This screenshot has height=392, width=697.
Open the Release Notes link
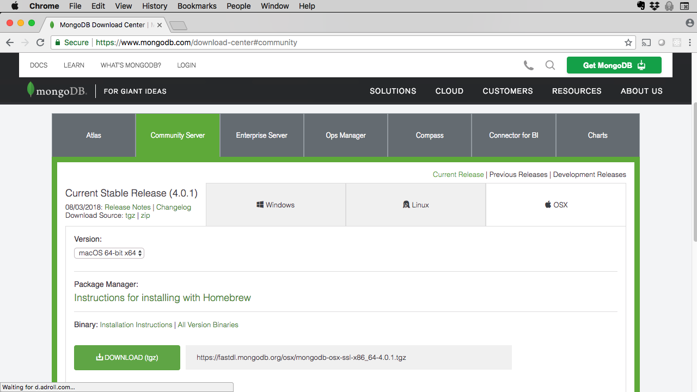(127, 207)
